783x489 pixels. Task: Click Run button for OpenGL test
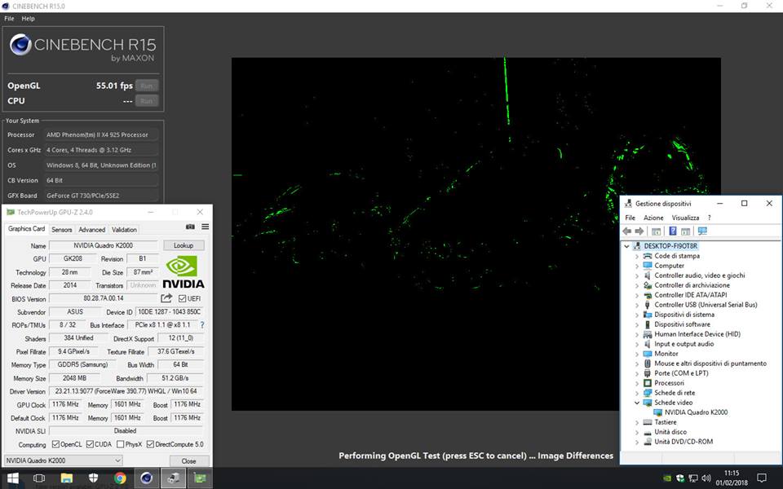(146, 86)
